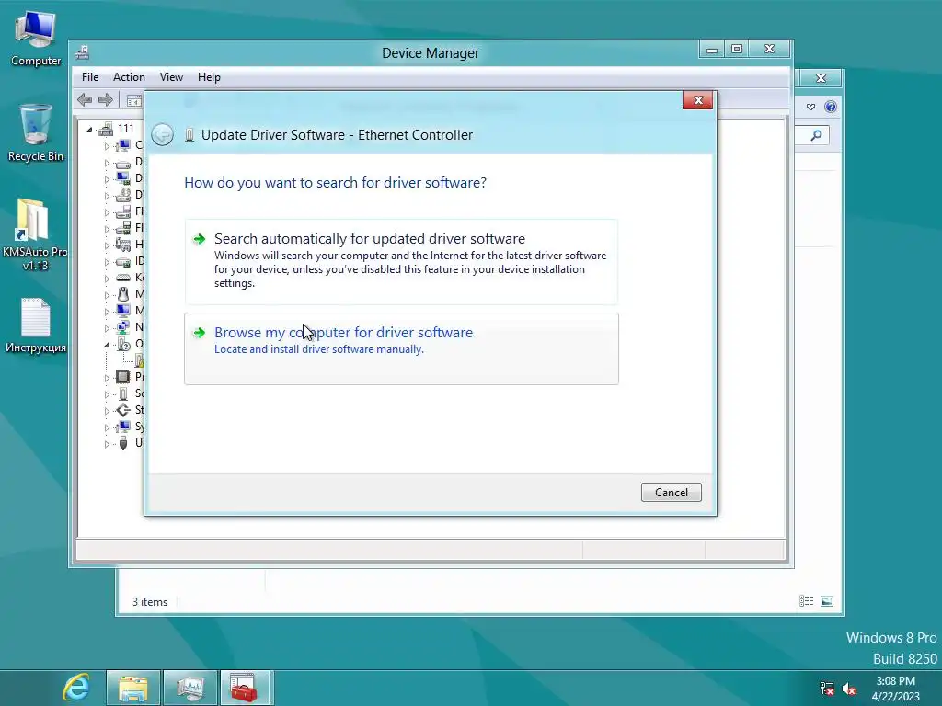Expand the Storage controllers category arrow
942x706 pixels.
coord(107,411)
